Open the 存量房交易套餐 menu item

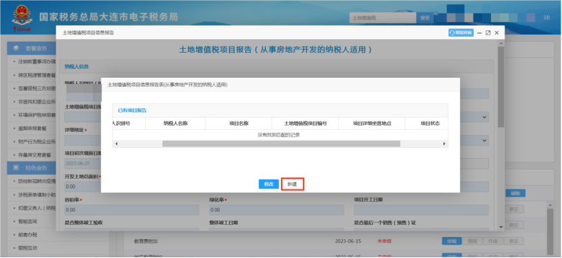click(x=34, y=155)
